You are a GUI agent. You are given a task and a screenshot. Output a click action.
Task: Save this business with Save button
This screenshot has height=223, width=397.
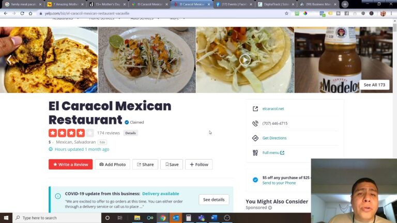172,164
